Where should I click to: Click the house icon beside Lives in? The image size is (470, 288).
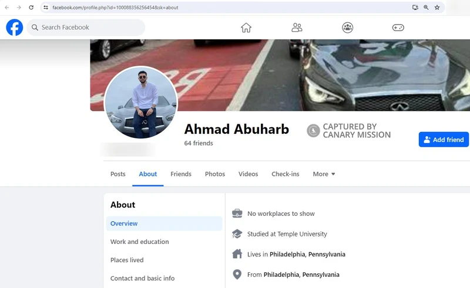point(237,254)
